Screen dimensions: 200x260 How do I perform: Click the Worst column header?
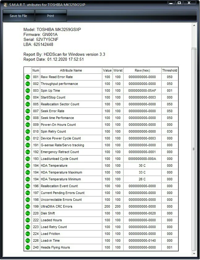click(x=118, y=70)
